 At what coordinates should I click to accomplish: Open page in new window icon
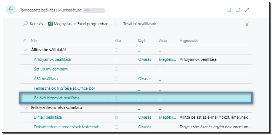coord(238,10)
